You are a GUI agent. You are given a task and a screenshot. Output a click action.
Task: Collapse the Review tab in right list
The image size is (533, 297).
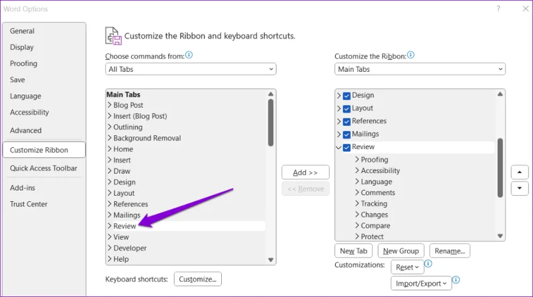(x=338, y=147)
